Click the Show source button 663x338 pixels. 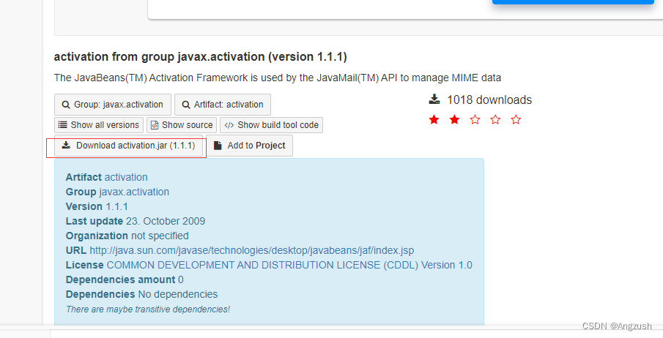tap(182, 125)
